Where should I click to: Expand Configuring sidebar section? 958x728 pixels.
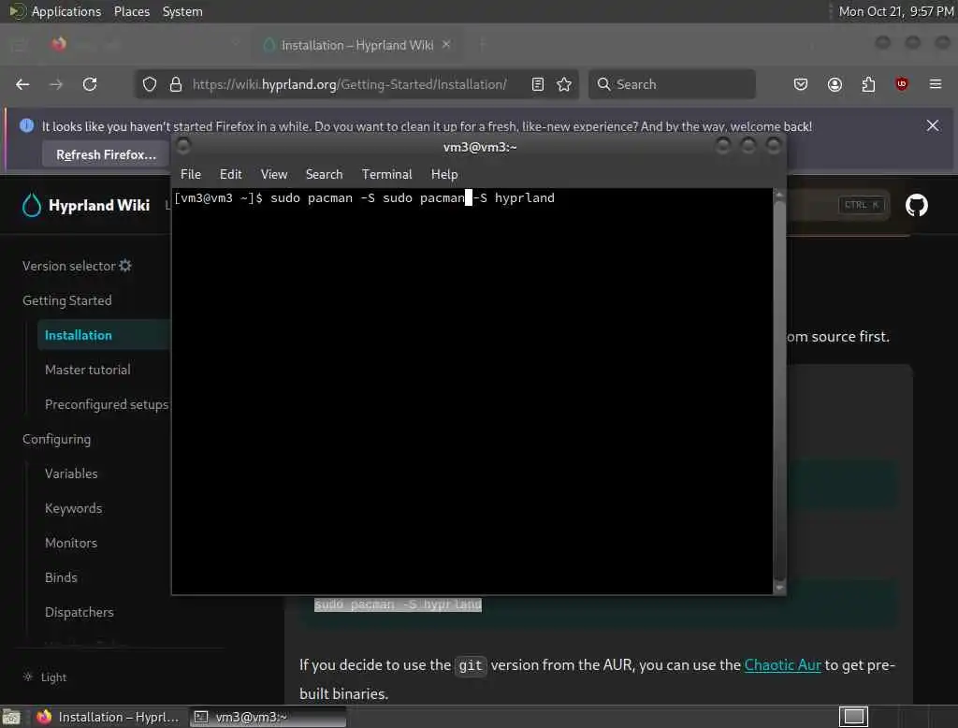(57, 440)
